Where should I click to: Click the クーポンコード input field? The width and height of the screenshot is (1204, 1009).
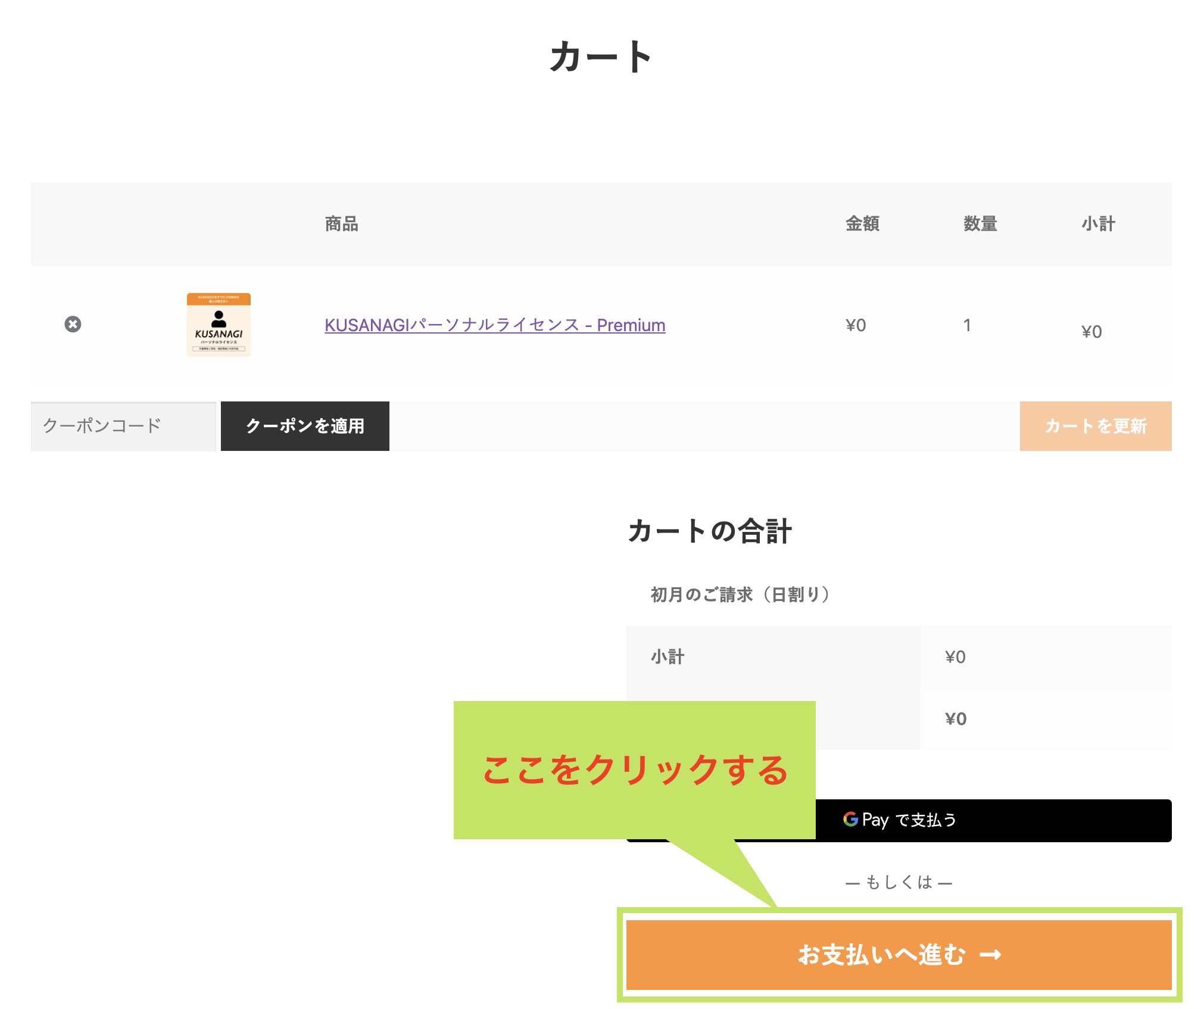(x=123, y=426)
